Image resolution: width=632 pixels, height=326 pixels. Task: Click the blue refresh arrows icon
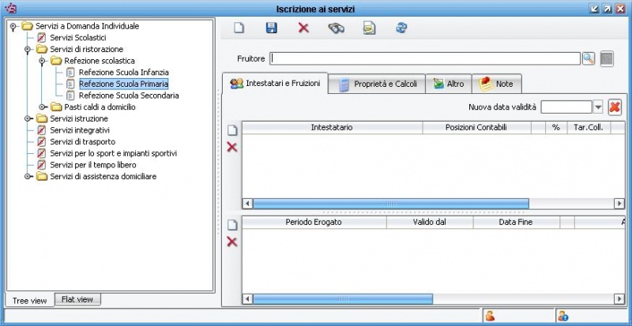pos(401,28)
